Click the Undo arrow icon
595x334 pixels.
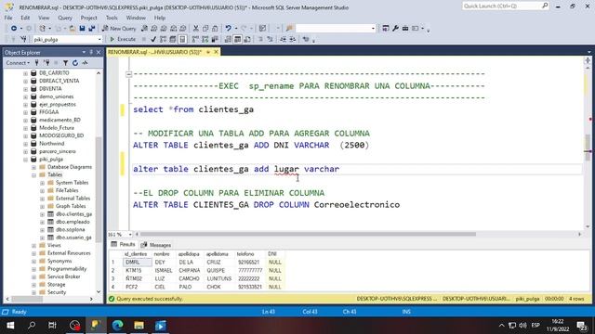[228, 29]
